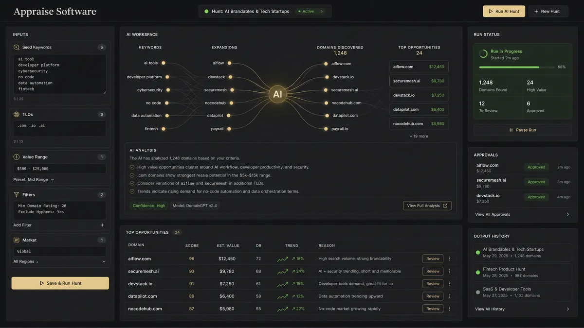Click the plus icon beside Add Filter
584x328 pixels.
point(102,225)
